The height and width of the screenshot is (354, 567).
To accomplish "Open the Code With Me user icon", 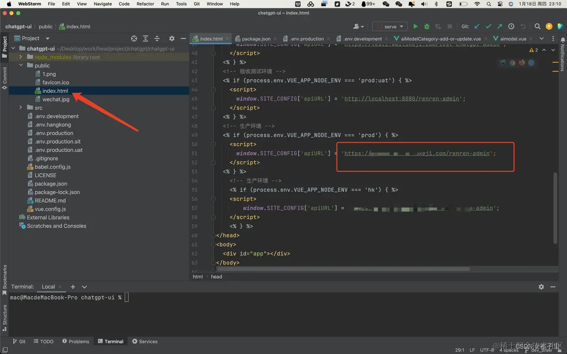I will [x=359, y=27].
